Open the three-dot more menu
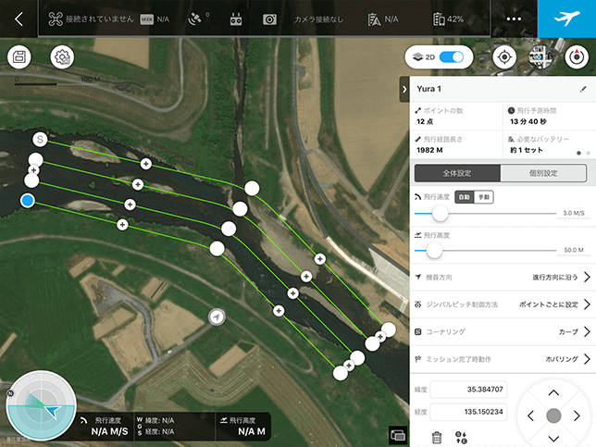This screenshot has height=447, width=596. pyautogui.click(x=514, y=19)
